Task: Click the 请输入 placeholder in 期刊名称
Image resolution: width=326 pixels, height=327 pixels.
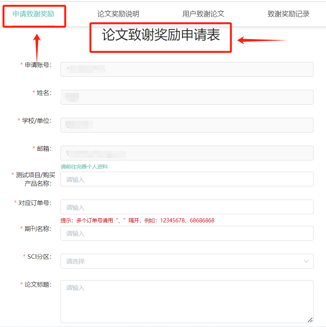Action: [x=76, y=233]
